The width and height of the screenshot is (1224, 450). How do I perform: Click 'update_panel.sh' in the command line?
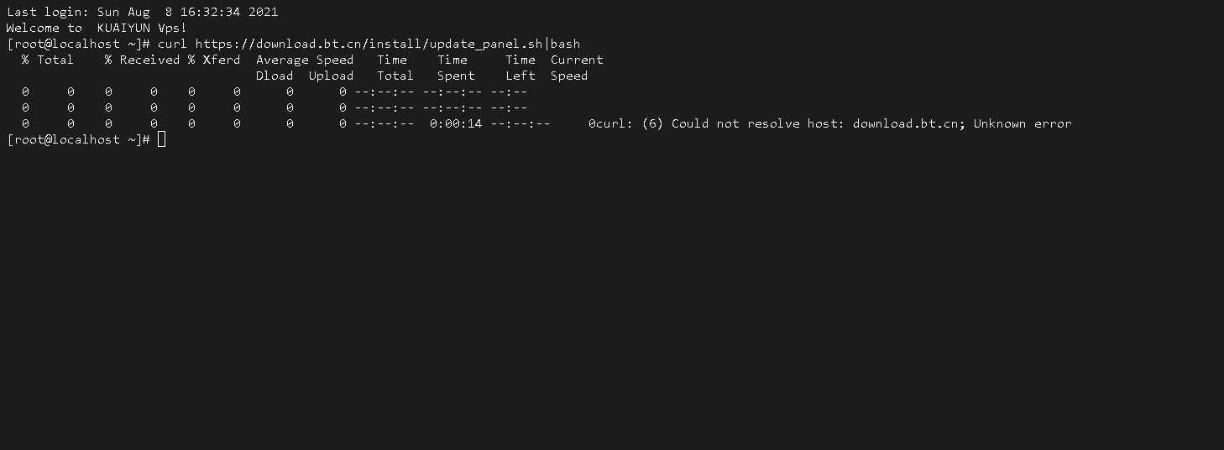click(x=485, y=44)
